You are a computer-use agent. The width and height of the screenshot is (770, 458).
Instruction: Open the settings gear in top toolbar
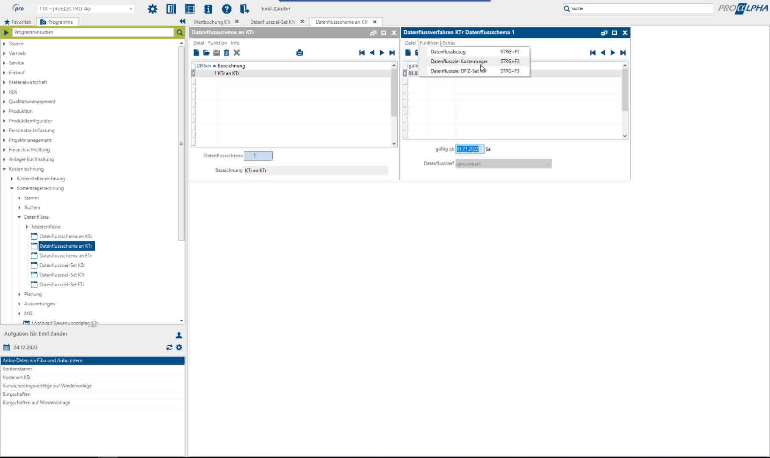[152, 9]
